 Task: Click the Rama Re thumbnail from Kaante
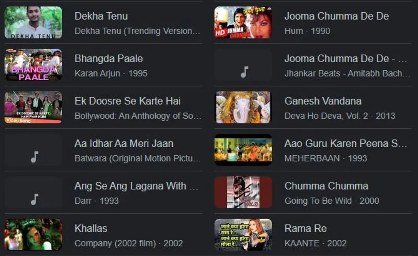pyautogui.click(x=243, y=235)
